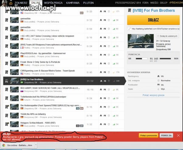Viewport: 183px width, 150px height.
Task: Click the map thumbnail of TGGN server row
Action: click(x=14, y=116)
